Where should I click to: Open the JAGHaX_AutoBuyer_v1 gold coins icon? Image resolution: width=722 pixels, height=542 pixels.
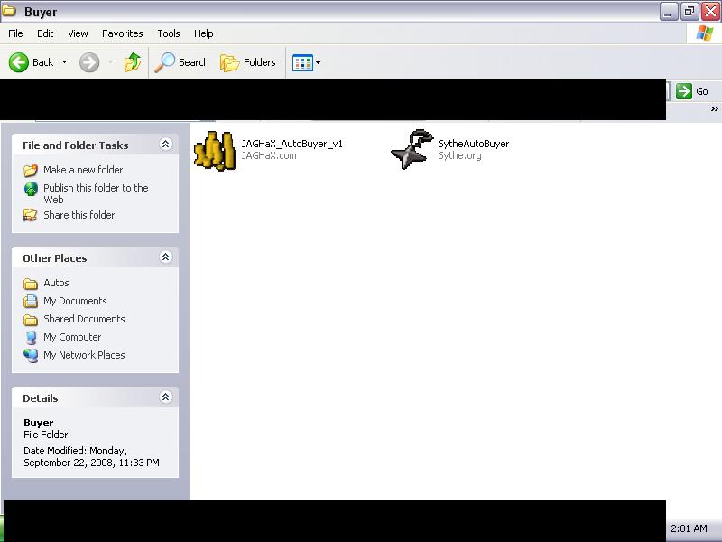click(x=215, y=151)
